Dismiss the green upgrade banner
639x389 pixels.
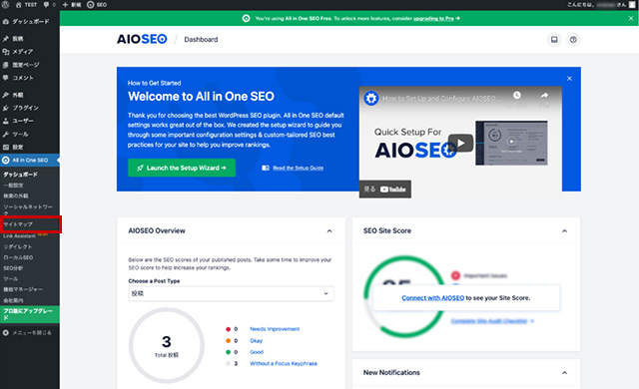click(x=630, y=18)
